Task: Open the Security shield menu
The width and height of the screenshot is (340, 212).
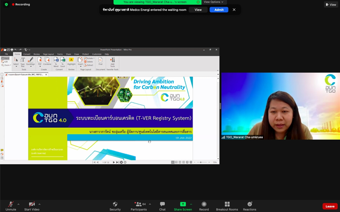Action: (x=115, y=206)
